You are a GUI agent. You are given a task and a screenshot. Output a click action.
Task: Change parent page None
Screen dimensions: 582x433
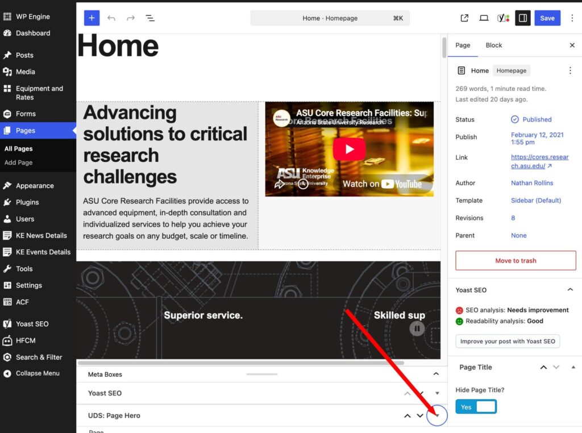pyautogui.click(x=518, y=236)
